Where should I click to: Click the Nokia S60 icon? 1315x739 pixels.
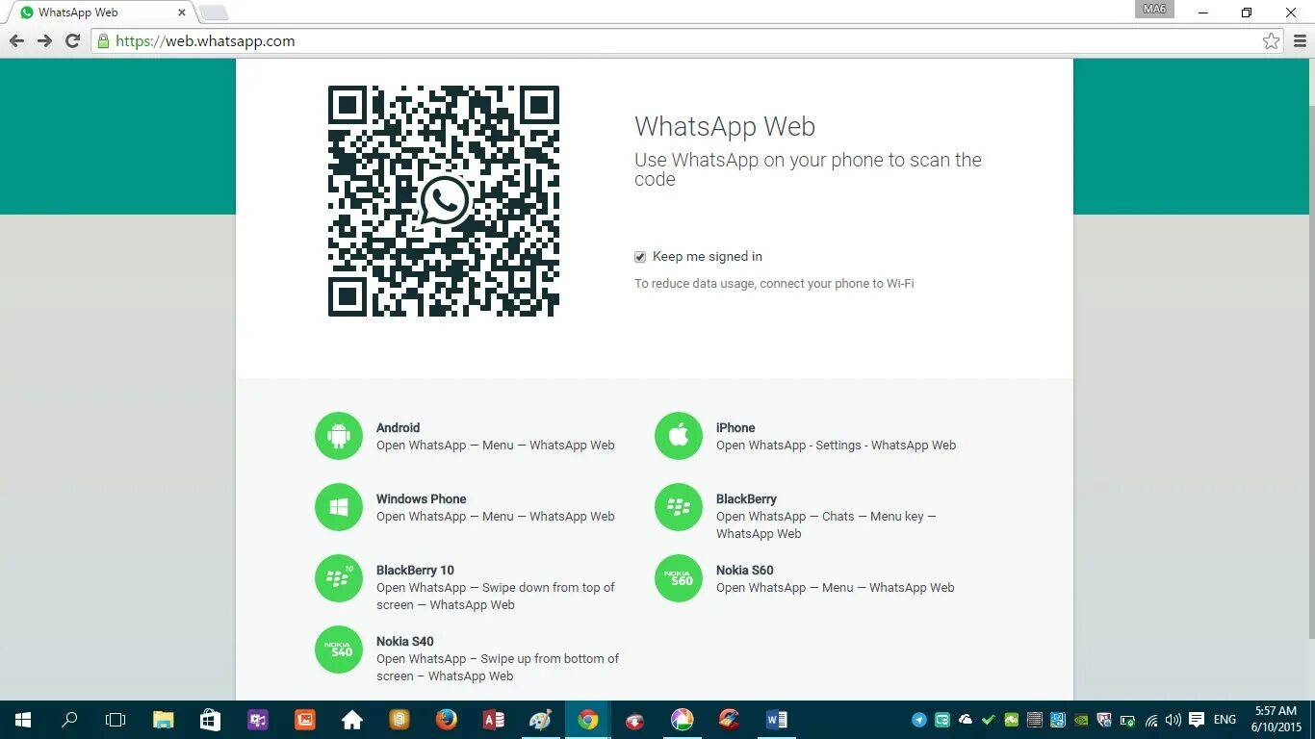(x=679, y=578)
